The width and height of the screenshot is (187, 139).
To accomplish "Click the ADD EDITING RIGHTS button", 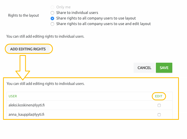I will [x=28, y=49].
